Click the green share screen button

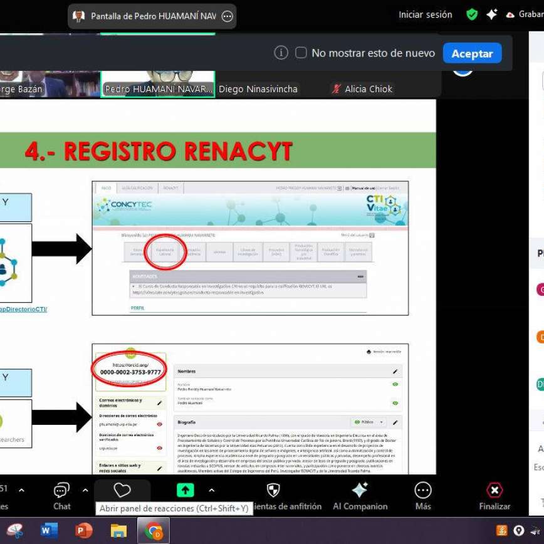click(x=185, y=490)
